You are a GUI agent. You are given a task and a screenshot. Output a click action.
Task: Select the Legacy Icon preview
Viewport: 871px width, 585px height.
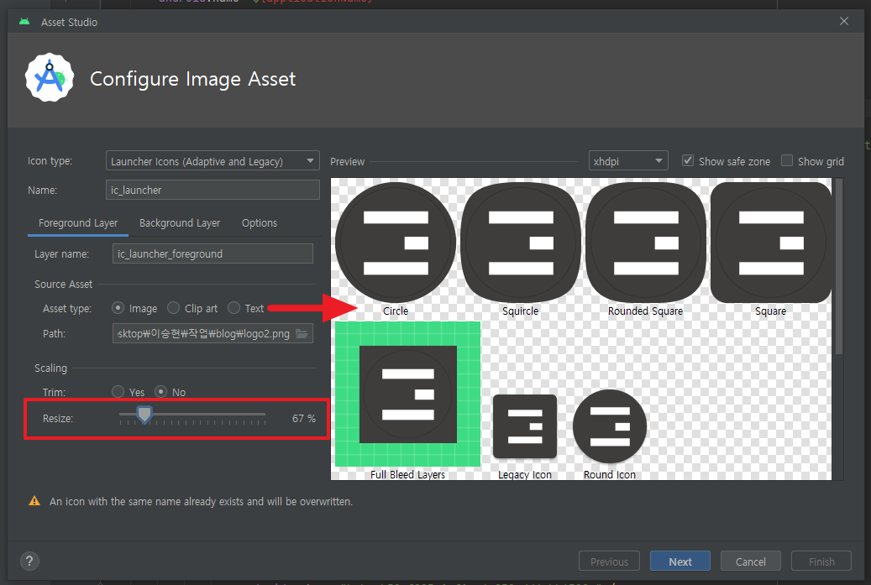(525, 426)
